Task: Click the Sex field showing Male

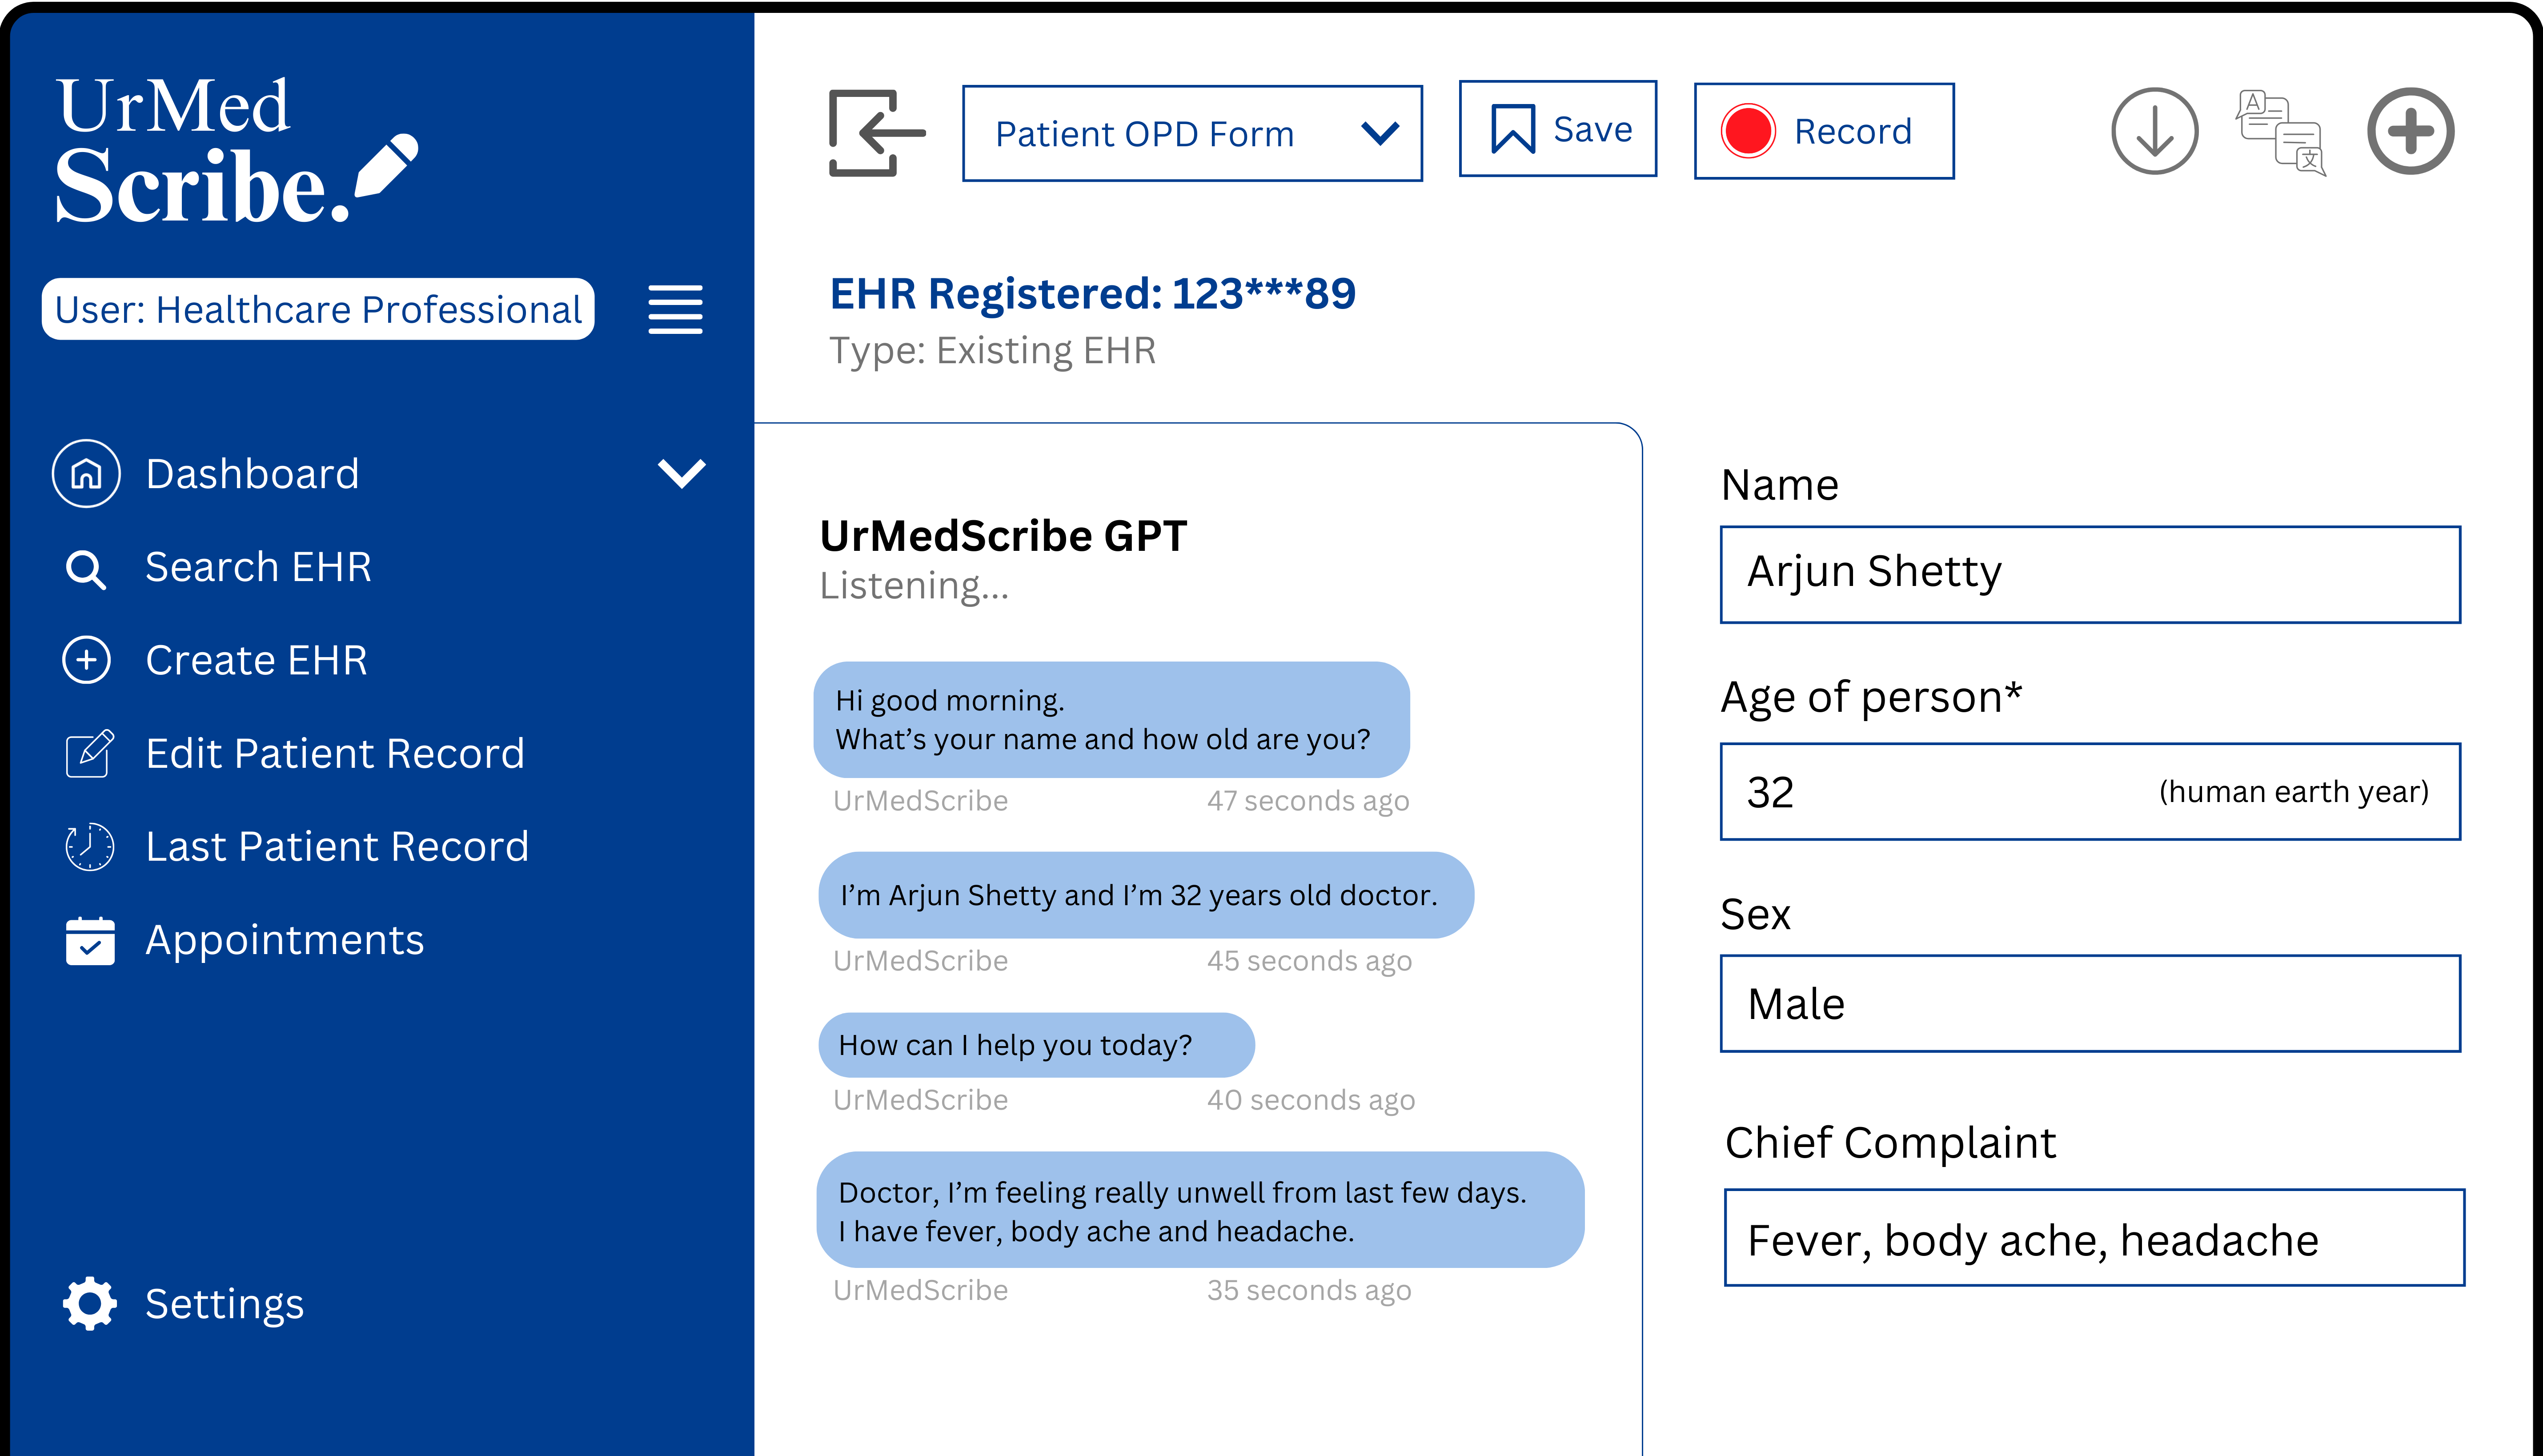Action: [2089, 1003]
